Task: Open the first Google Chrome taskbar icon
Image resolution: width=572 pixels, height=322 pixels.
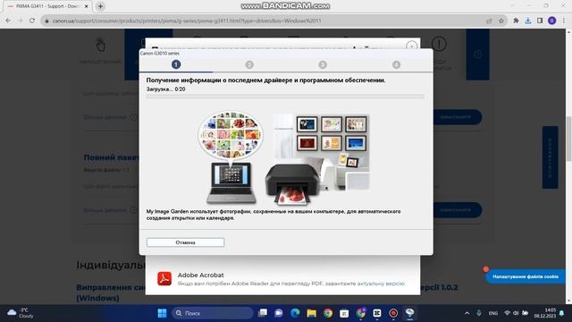Action: pyautogui.click(x=328, y=313)
